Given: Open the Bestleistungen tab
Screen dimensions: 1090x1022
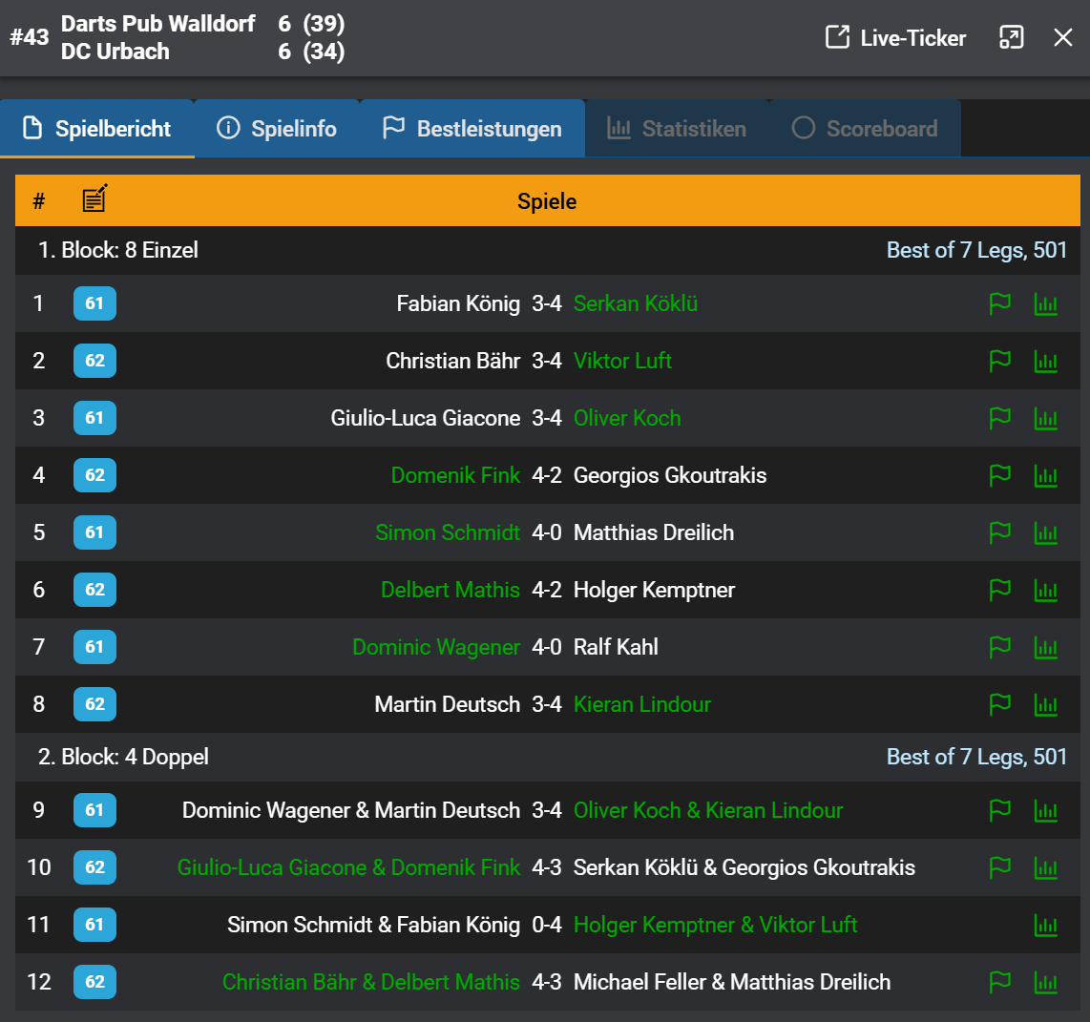Looking at the screenshot, I should (472, 129).
